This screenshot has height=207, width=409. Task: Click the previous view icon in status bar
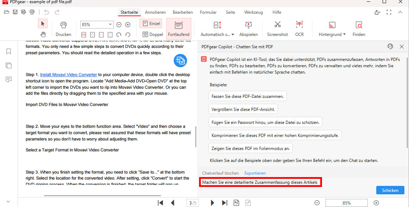click(236, 203)
